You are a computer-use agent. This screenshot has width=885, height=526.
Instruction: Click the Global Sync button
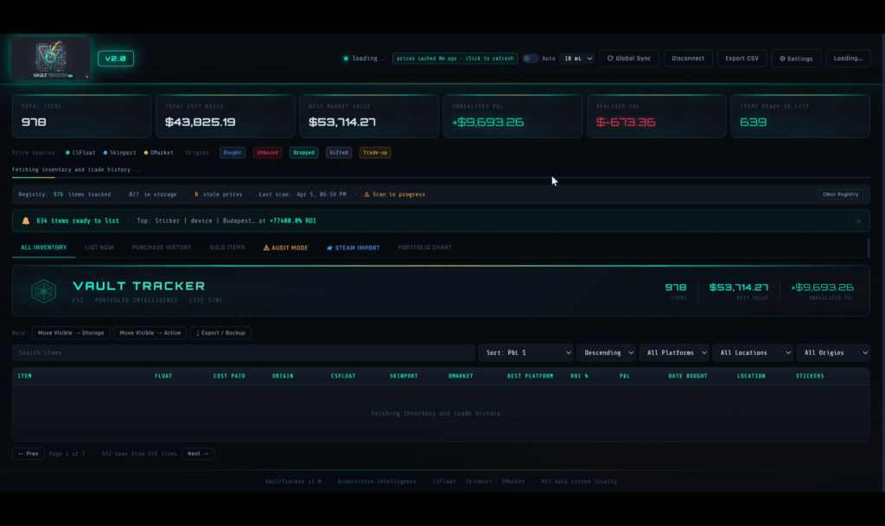pos(629,59)
